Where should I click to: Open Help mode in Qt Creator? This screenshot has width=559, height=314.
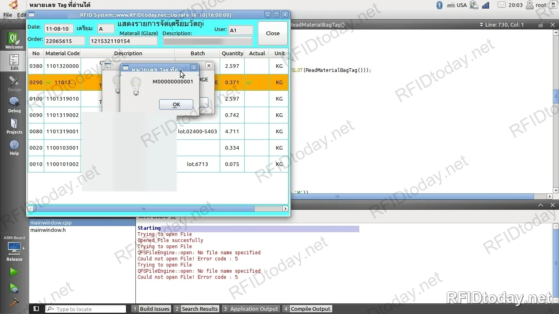pos(14,147)
